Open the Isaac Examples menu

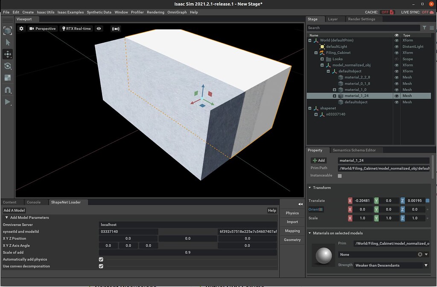click(x=70, y=12)
